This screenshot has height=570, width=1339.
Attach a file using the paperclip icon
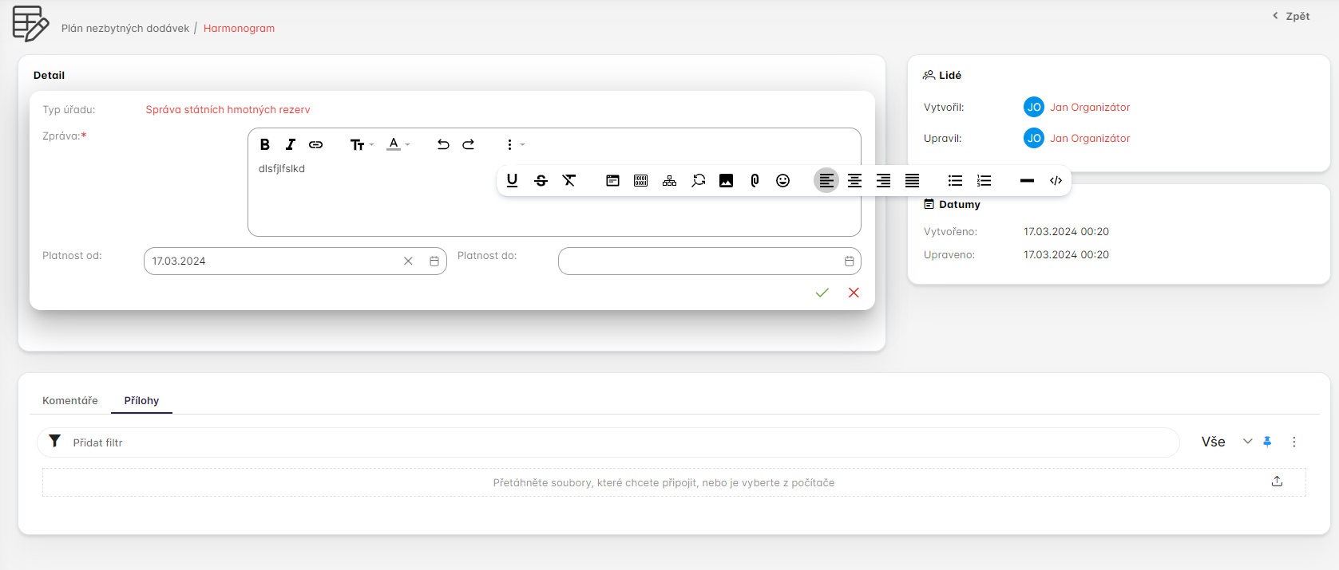coord(755,180)
